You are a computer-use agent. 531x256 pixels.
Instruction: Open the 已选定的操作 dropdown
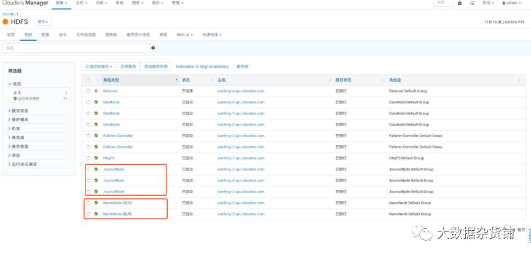pos(98,66)
